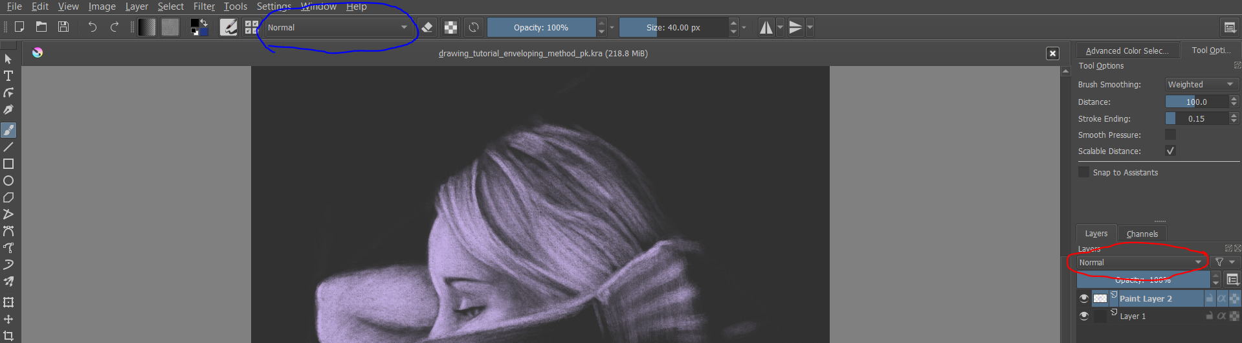Image resolution: width=1242 pixels, height=343 pixels.
Task: Open workspace chooser button at toolbar end
Action: click(x=1230, y=27)
